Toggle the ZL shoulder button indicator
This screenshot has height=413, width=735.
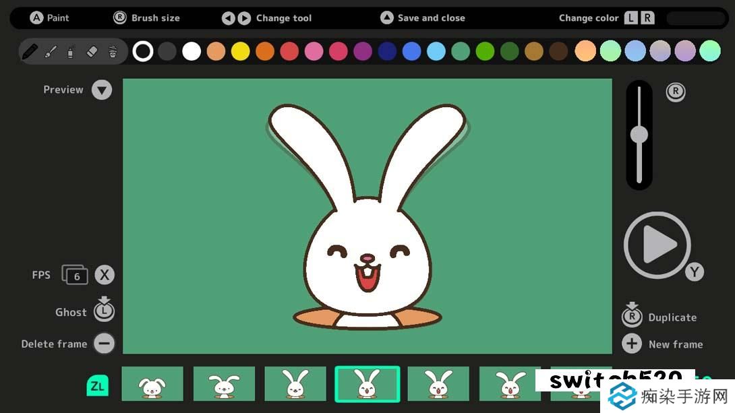click(x=97, y=386)
